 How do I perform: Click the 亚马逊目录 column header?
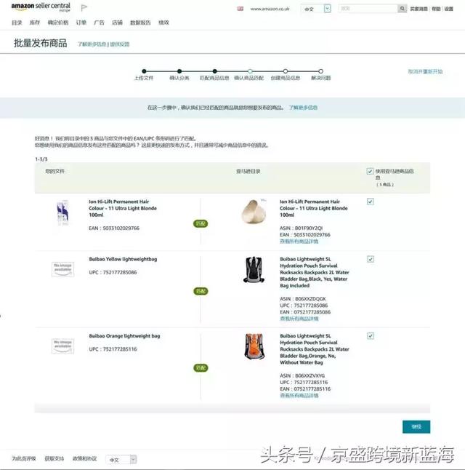click(248, 171)
